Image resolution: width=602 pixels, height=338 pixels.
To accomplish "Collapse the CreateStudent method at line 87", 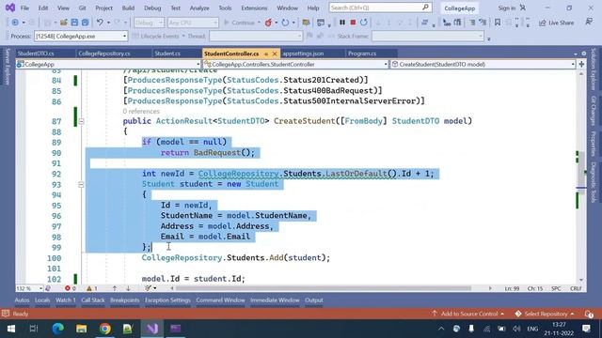I will coord(81,121).
